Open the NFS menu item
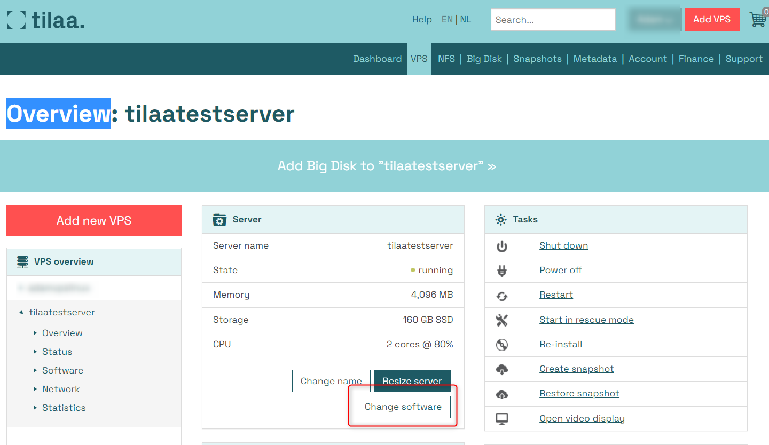 coord(446,59)
